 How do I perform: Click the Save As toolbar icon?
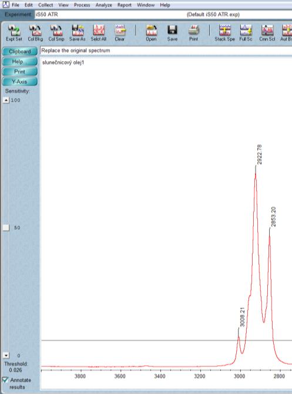(x=78, y=33)
